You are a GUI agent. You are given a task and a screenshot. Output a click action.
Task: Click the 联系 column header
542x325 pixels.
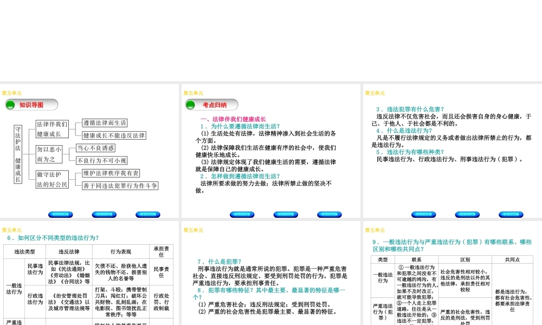pyautogui.click(x=416, y=259)
